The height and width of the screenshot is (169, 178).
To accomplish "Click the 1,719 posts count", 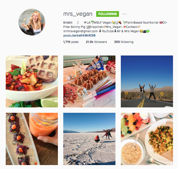I will click(x=71, y=42).
